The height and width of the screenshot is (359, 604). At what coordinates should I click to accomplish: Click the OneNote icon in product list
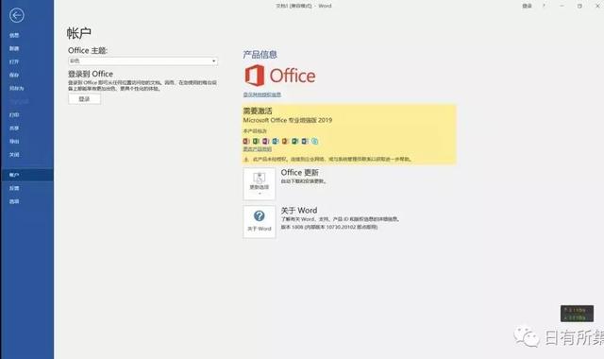266,141
